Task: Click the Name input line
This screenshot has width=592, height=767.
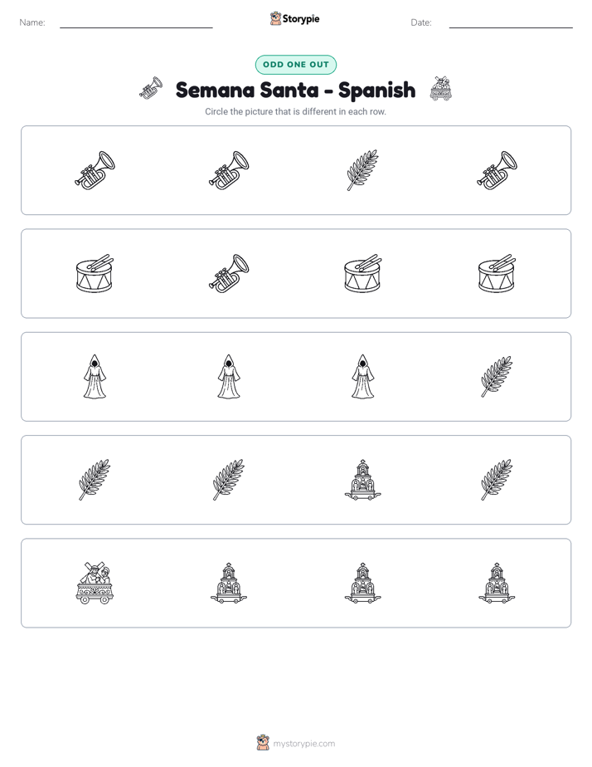Action: tap(136, 23)
